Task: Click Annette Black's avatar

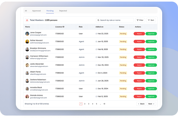Action: (x=27, y=89)
